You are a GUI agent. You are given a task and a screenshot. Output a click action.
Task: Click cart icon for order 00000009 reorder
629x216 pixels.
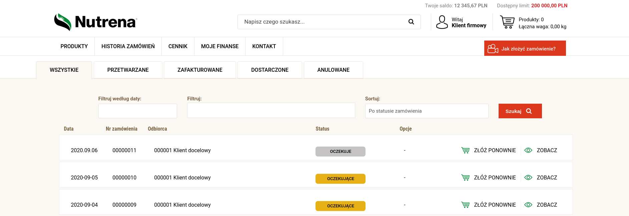465,205
